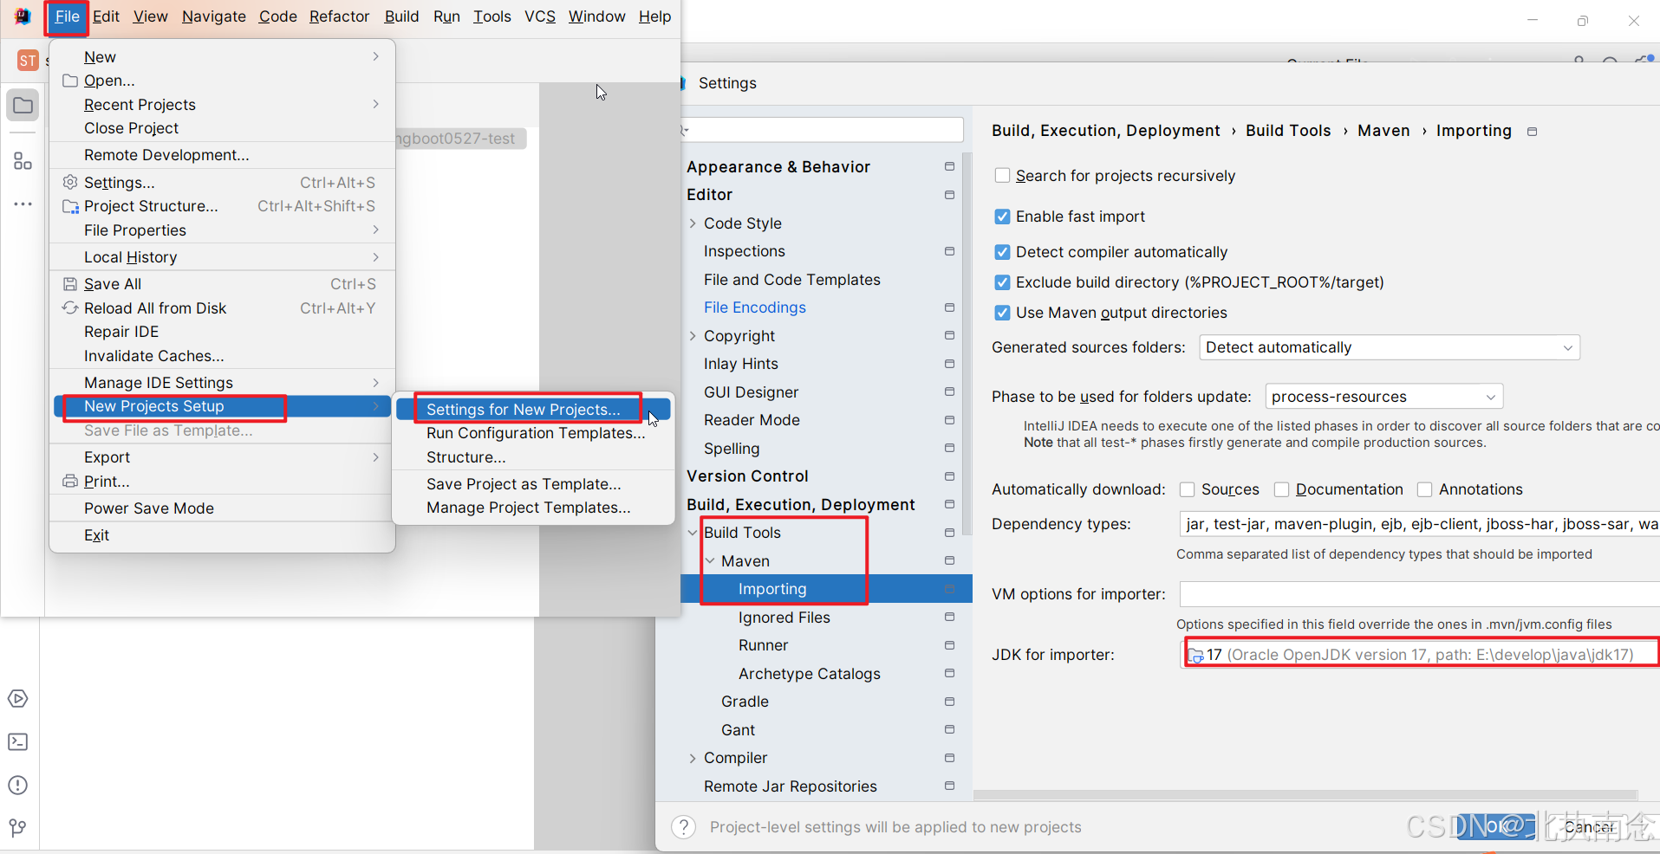
Task: Select Ignored Files in settings tree
Action: tap(784, 618)
